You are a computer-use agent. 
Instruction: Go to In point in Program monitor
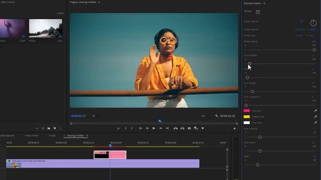[140, 128]
